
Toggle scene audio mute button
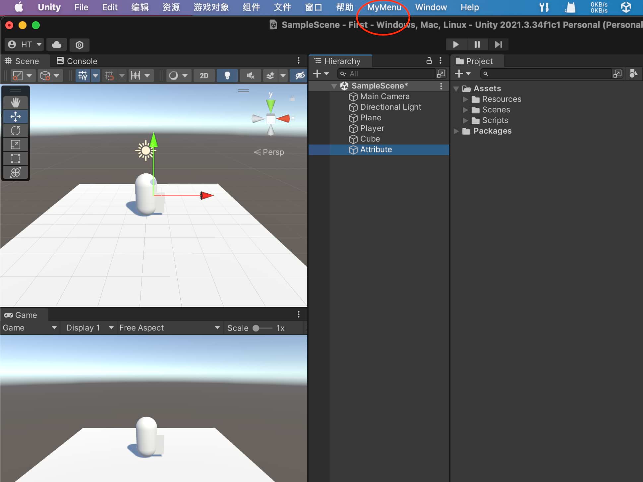(x=251, y=76)
